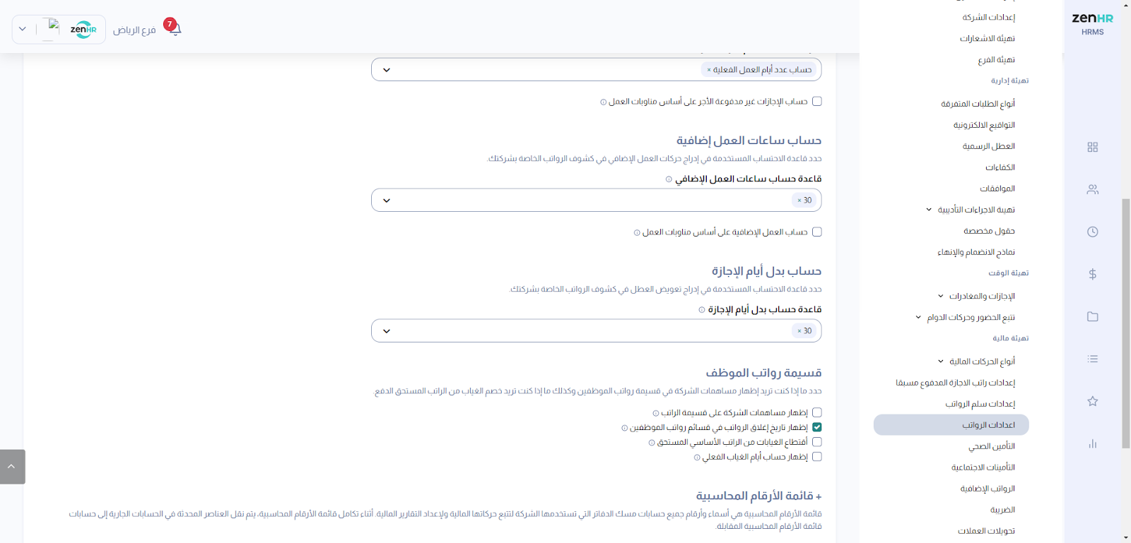Viewport: 1131px width, 543px height.
Task: Click the scroll-to-top arrow button
Action: click(x=12, y=467)
